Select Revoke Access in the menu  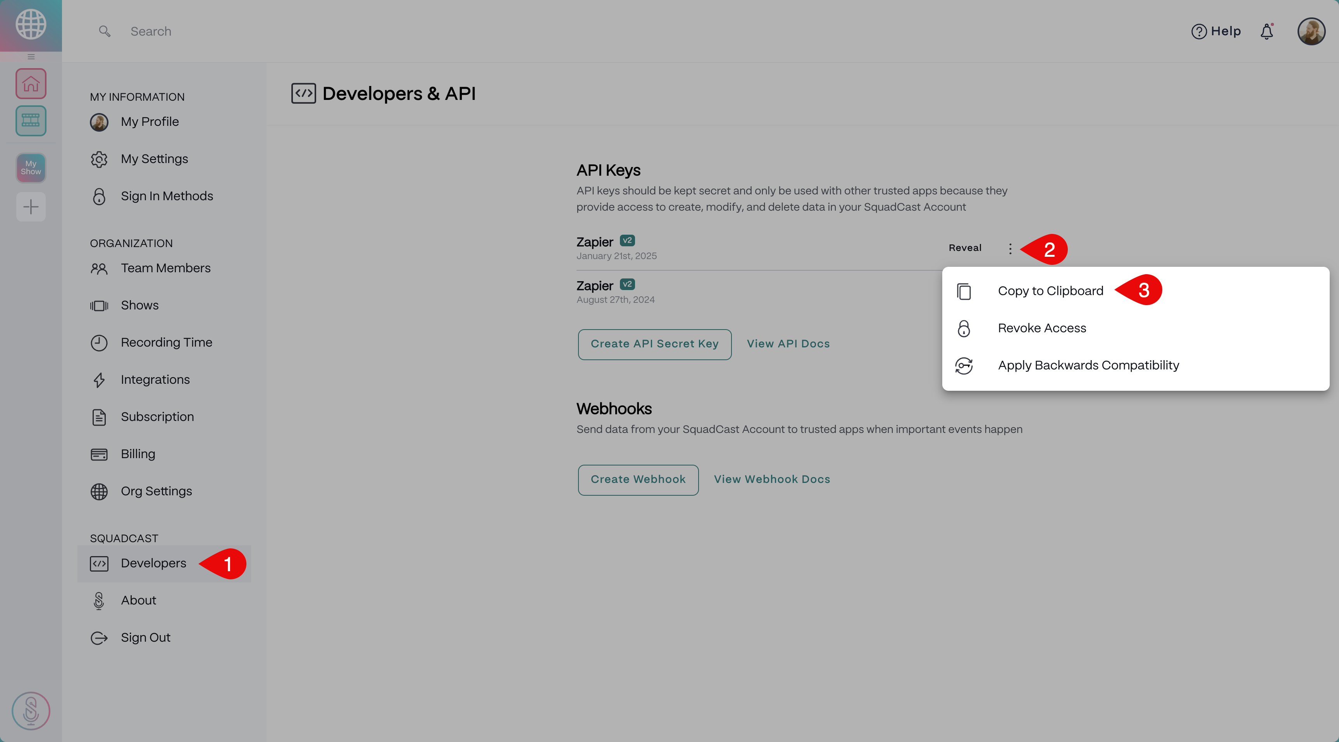(x=1042, y=328)
